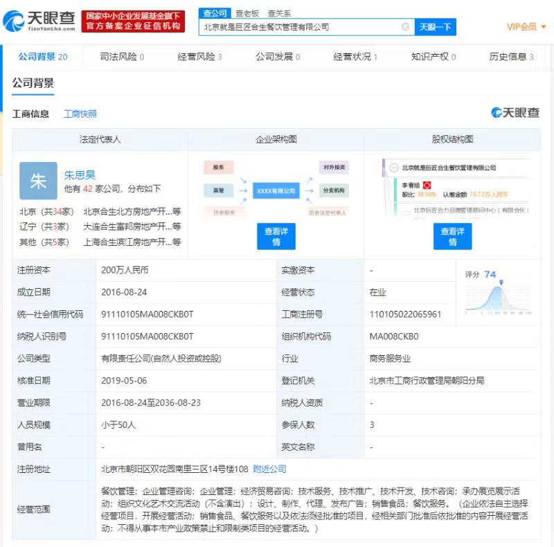This screenshot has width=554, height=547.
Task: Click the Tianyancha logo in the header
Action: click(x=39, y=21)
